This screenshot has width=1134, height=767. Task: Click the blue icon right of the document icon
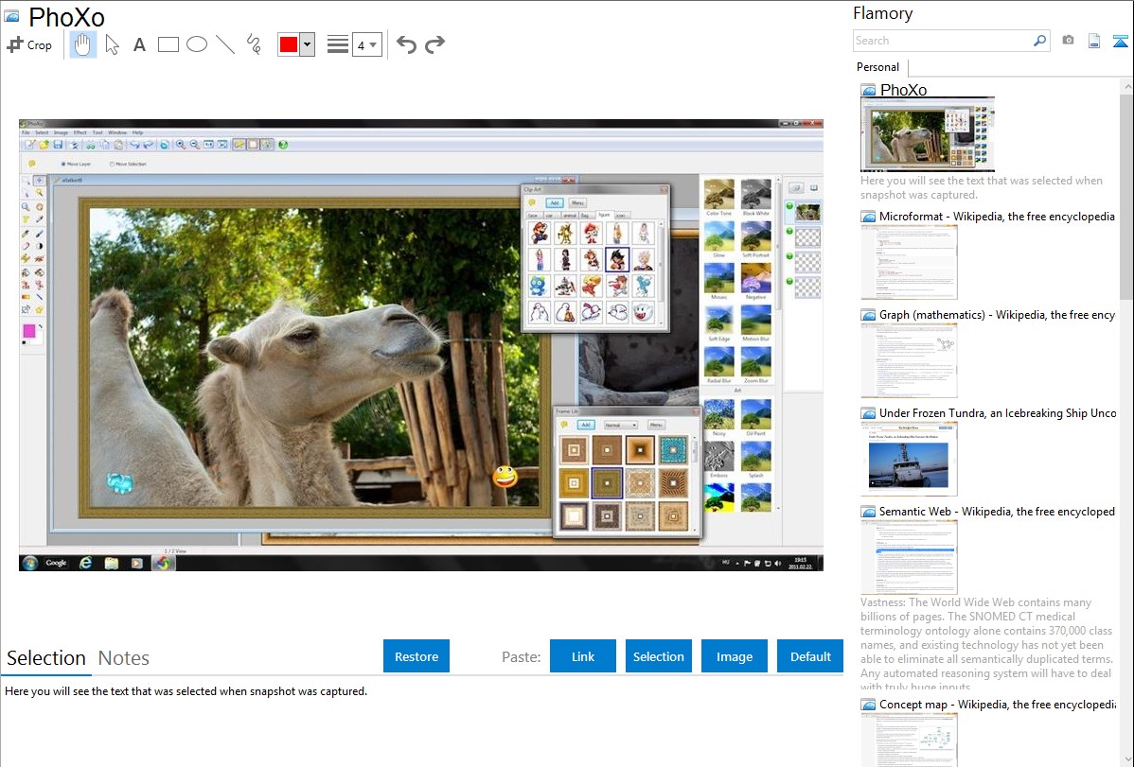point(1120,41)
